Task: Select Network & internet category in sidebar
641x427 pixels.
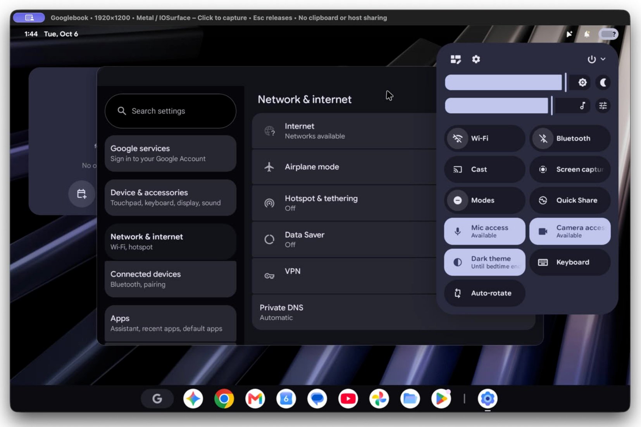Action: (x=171, y=242)
